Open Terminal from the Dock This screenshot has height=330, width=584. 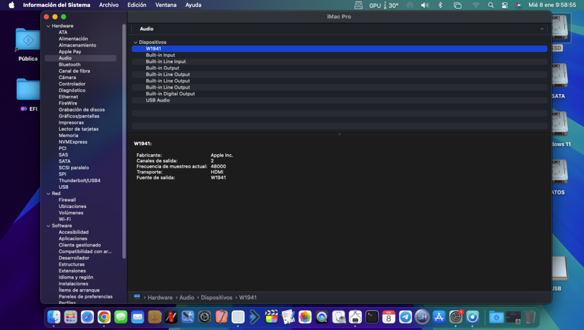coord(371,317)
